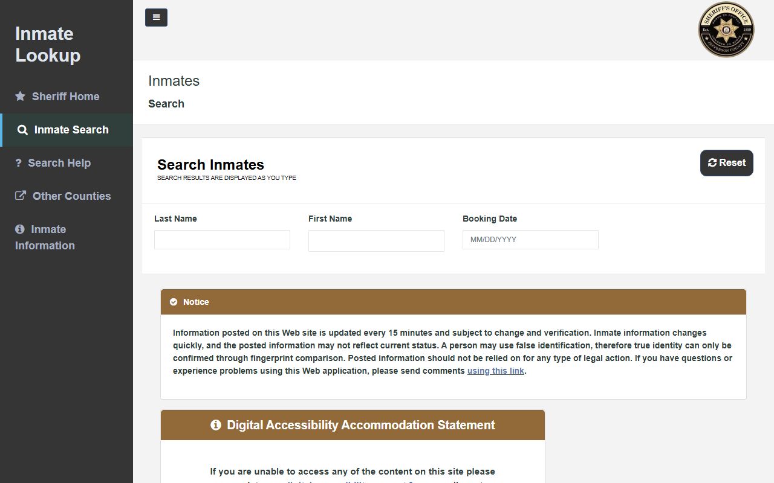The height and width of the screenshot is (483, 774).
Task: Open Search Help from the sidebar
Action: coord(59,163)
